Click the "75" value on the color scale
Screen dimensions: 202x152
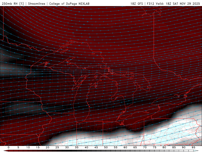tap(155, 147)
